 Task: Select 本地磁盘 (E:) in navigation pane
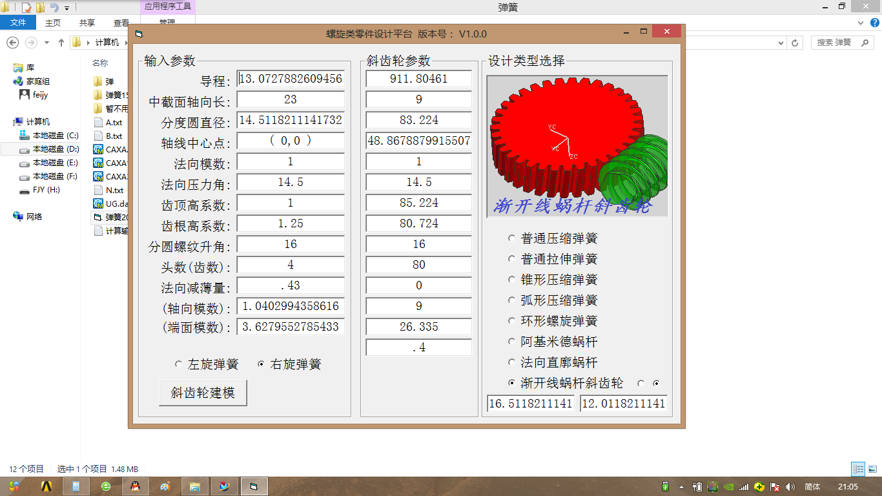[x=48, y=163]
